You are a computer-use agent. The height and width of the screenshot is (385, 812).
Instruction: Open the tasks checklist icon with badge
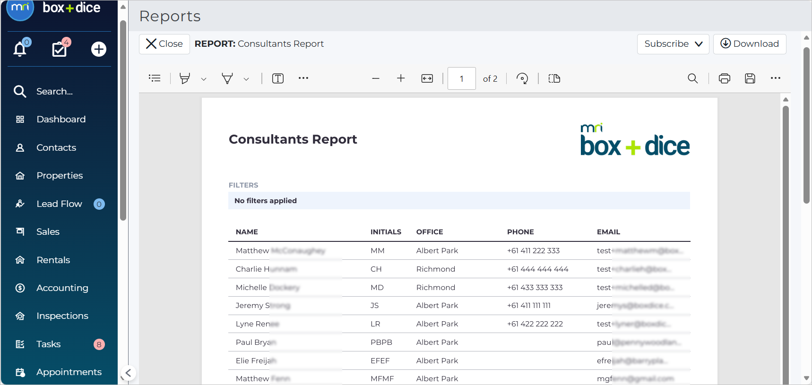[x=60, y=49]
